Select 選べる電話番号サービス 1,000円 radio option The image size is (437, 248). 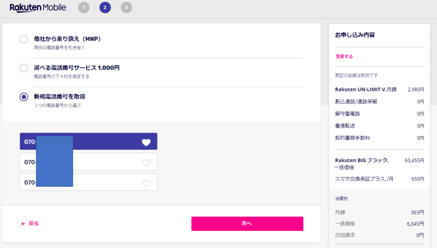click(24, 68)
